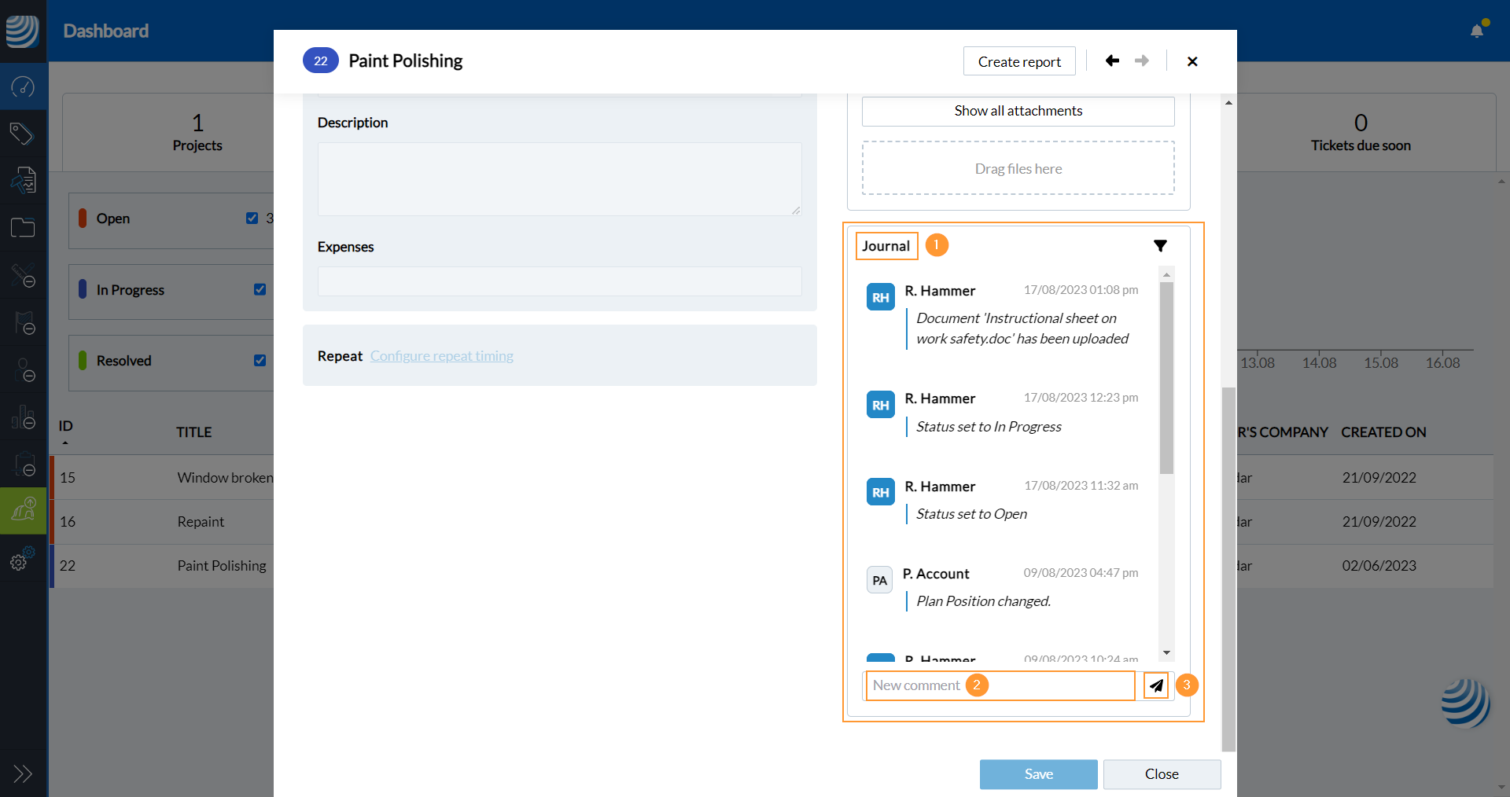The image size is (1510, 797).
Task: Click Create report button
Action: (1019, 61)
